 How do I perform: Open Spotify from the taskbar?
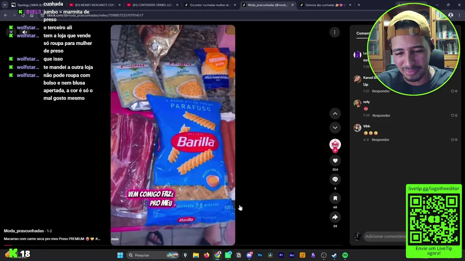click(x=345, y=255)
